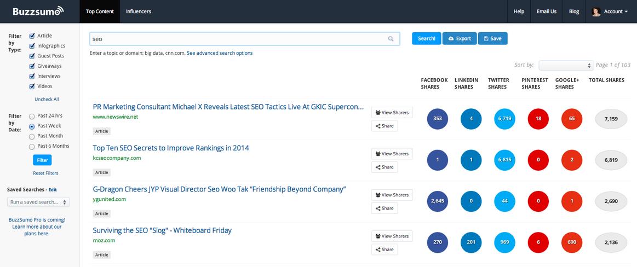Uncheck the Article type filter
Screen dimensions: 637x267
(x=32, y=36)
